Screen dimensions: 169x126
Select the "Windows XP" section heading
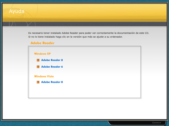click(x=42, y=54)
